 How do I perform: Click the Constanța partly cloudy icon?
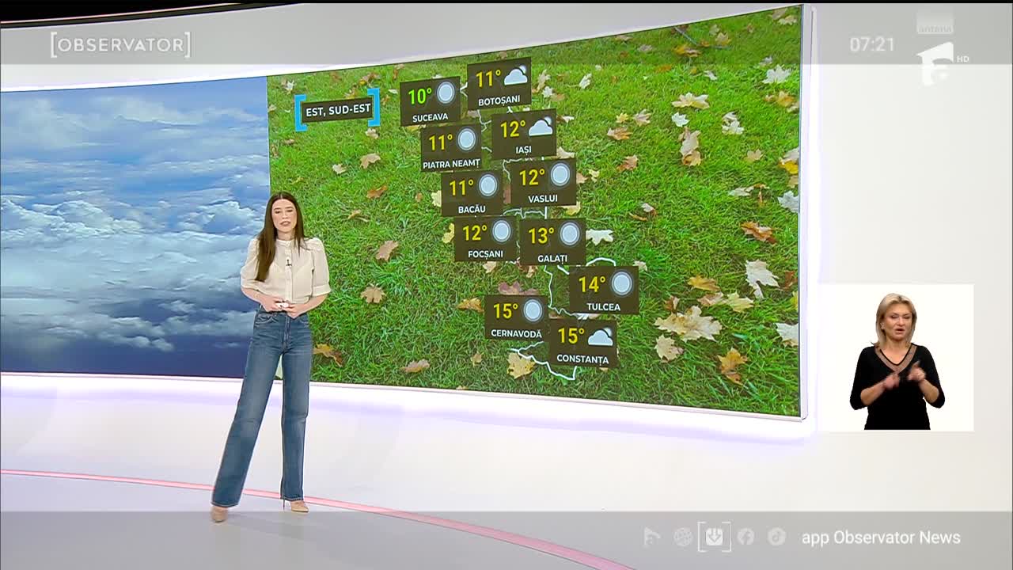[x=600, y=336]
